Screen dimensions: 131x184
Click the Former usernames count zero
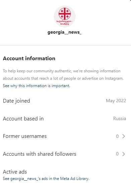point(117,136)
